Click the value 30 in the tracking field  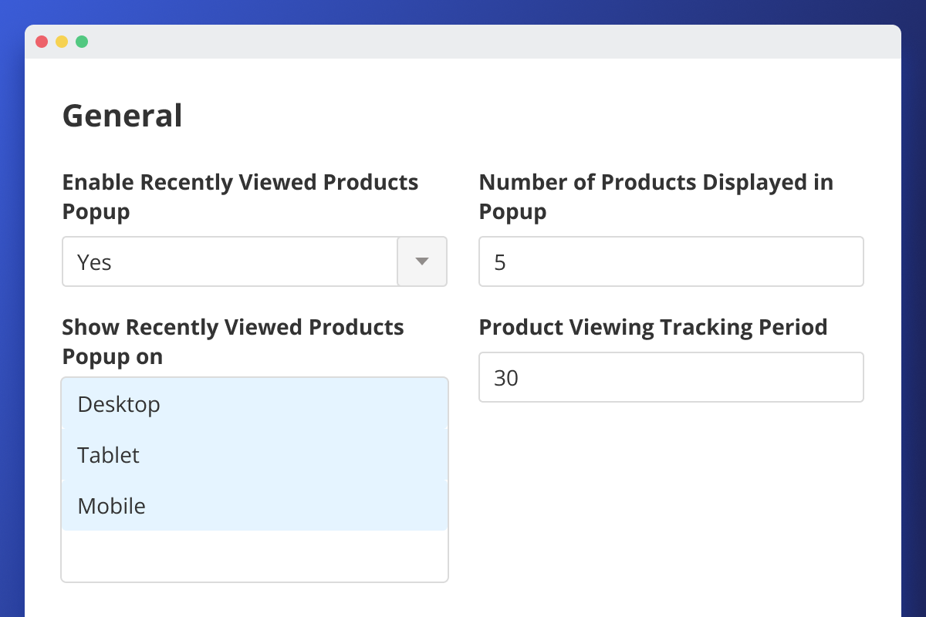point(506,378)
